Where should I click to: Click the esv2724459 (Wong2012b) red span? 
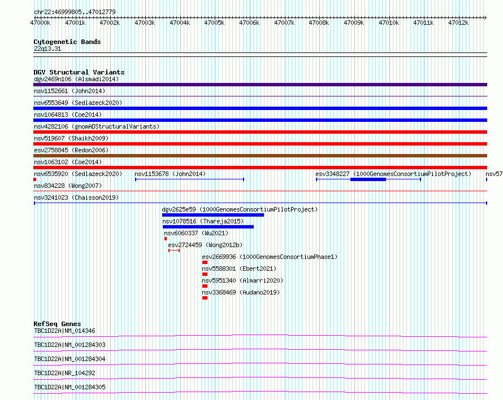[x=174, y=250]
